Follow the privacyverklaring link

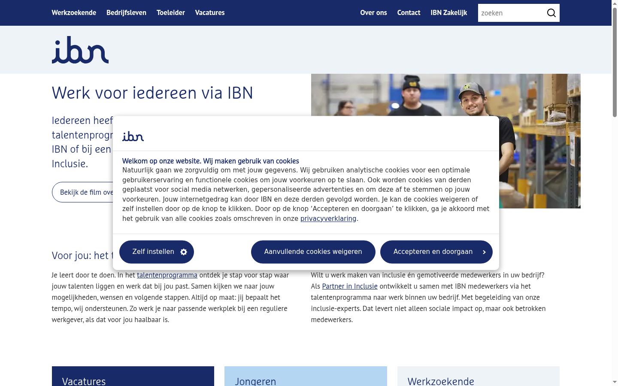click(x=328, y=218)
